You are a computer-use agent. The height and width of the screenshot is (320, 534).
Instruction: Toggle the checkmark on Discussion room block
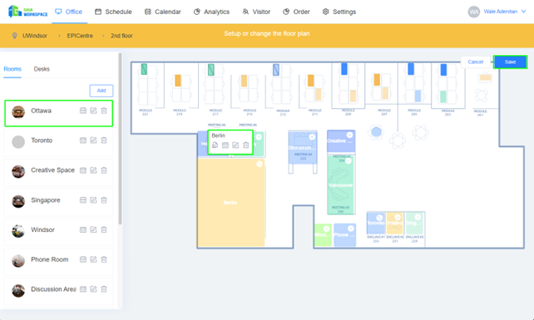312,137
